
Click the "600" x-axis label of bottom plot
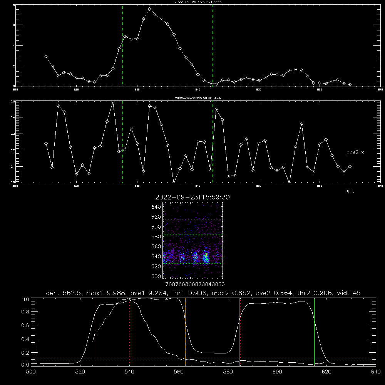(277, 372)
